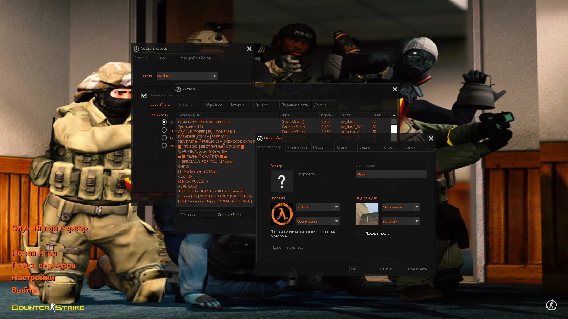Select the first difficulty radio button
This screenshot has width=568, height=319.
164,122
